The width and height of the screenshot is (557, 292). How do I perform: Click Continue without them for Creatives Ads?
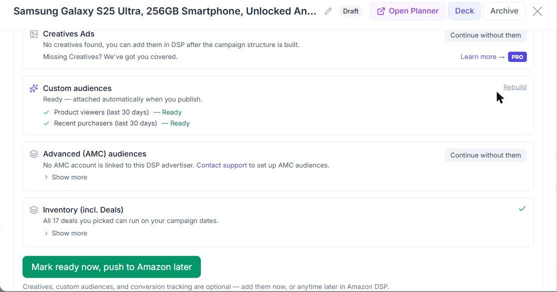485,35
